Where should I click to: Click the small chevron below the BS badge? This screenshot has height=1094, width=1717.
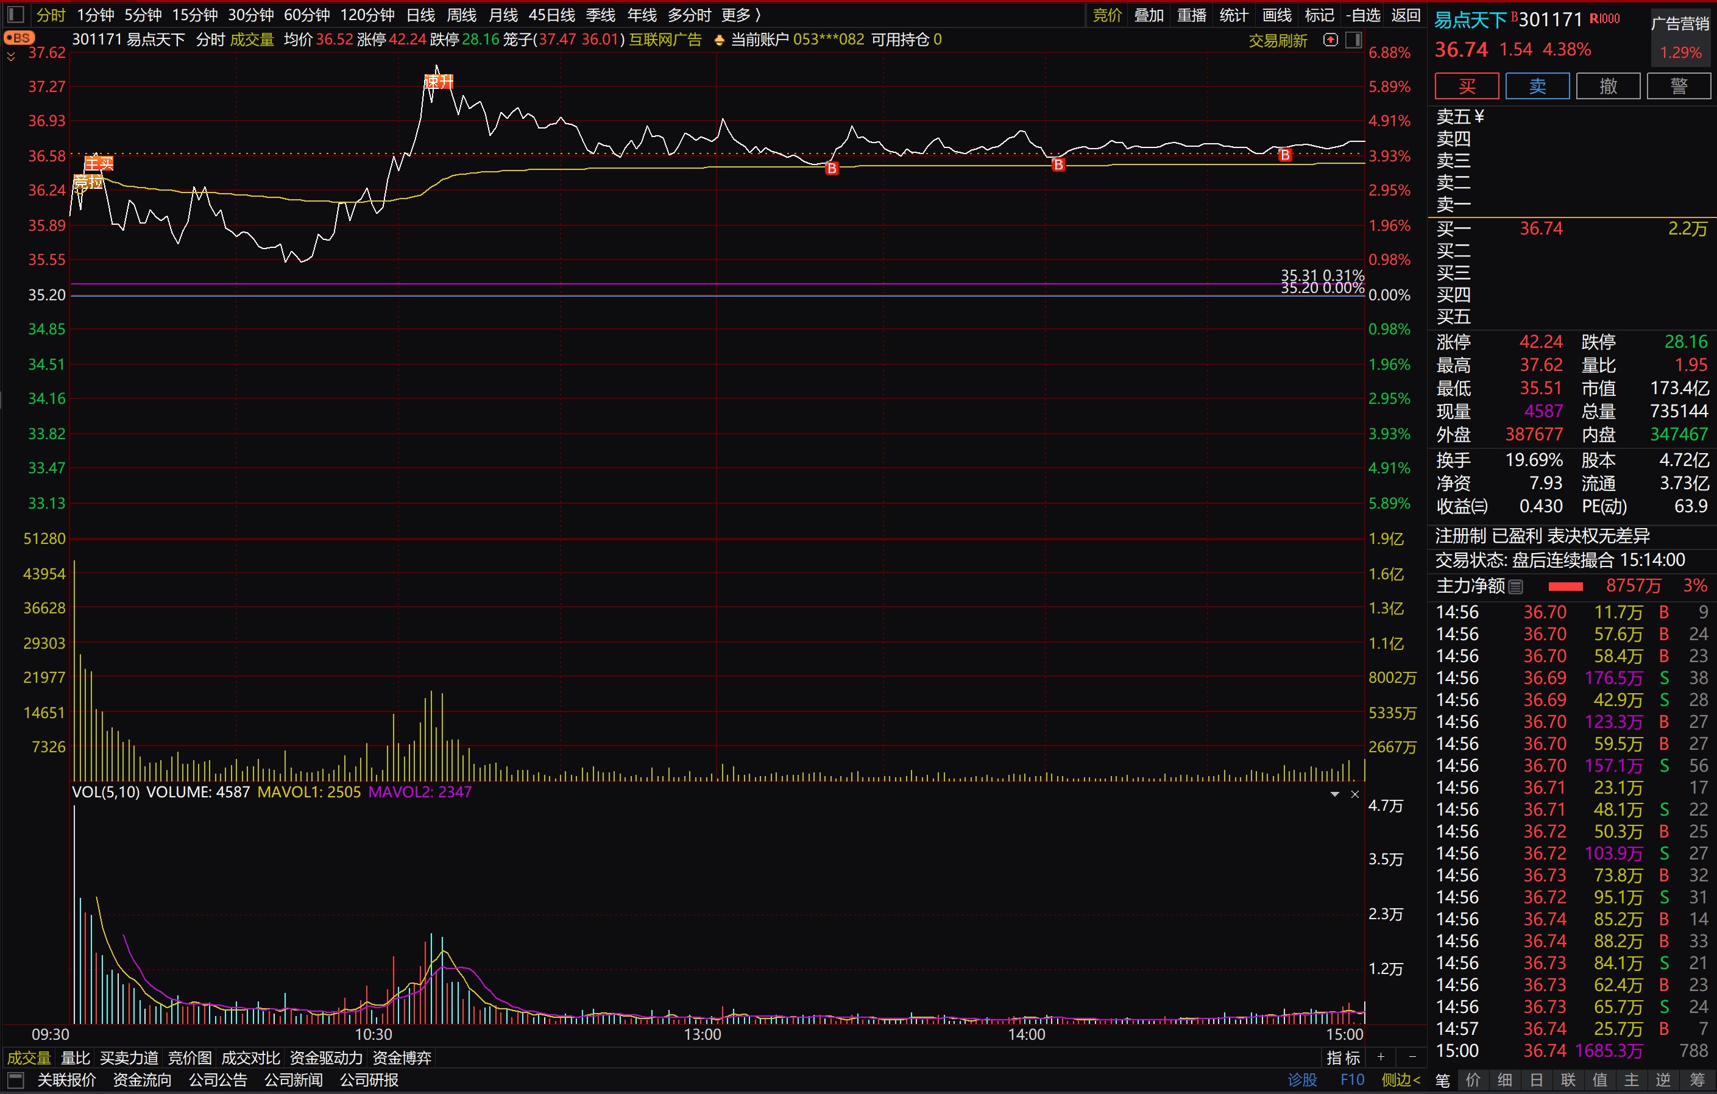point(11,56)
